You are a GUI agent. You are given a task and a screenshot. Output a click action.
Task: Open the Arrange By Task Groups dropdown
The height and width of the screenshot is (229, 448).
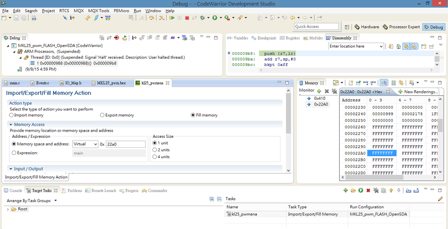[x=55, y=201]
